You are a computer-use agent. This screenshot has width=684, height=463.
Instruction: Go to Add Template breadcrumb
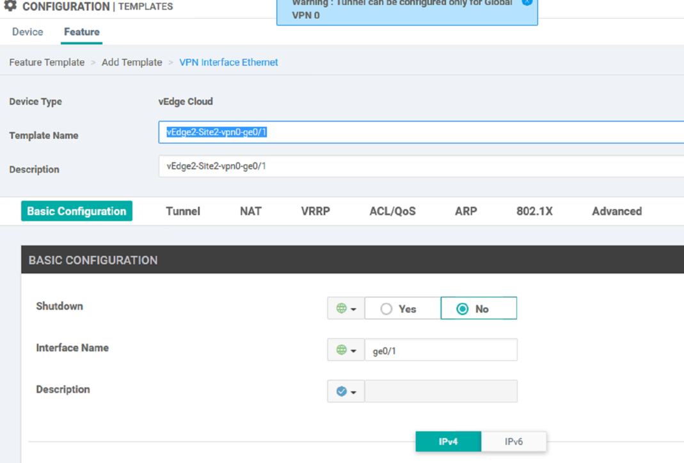[x=132, y=62]
